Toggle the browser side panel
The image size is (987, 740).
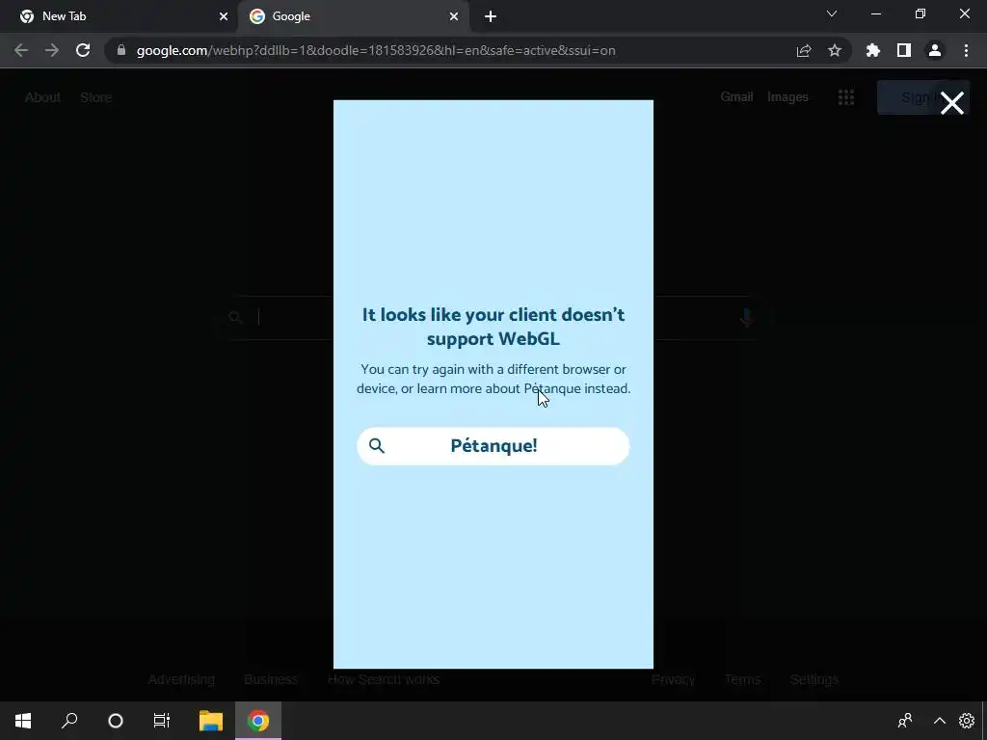coord(904,50)
